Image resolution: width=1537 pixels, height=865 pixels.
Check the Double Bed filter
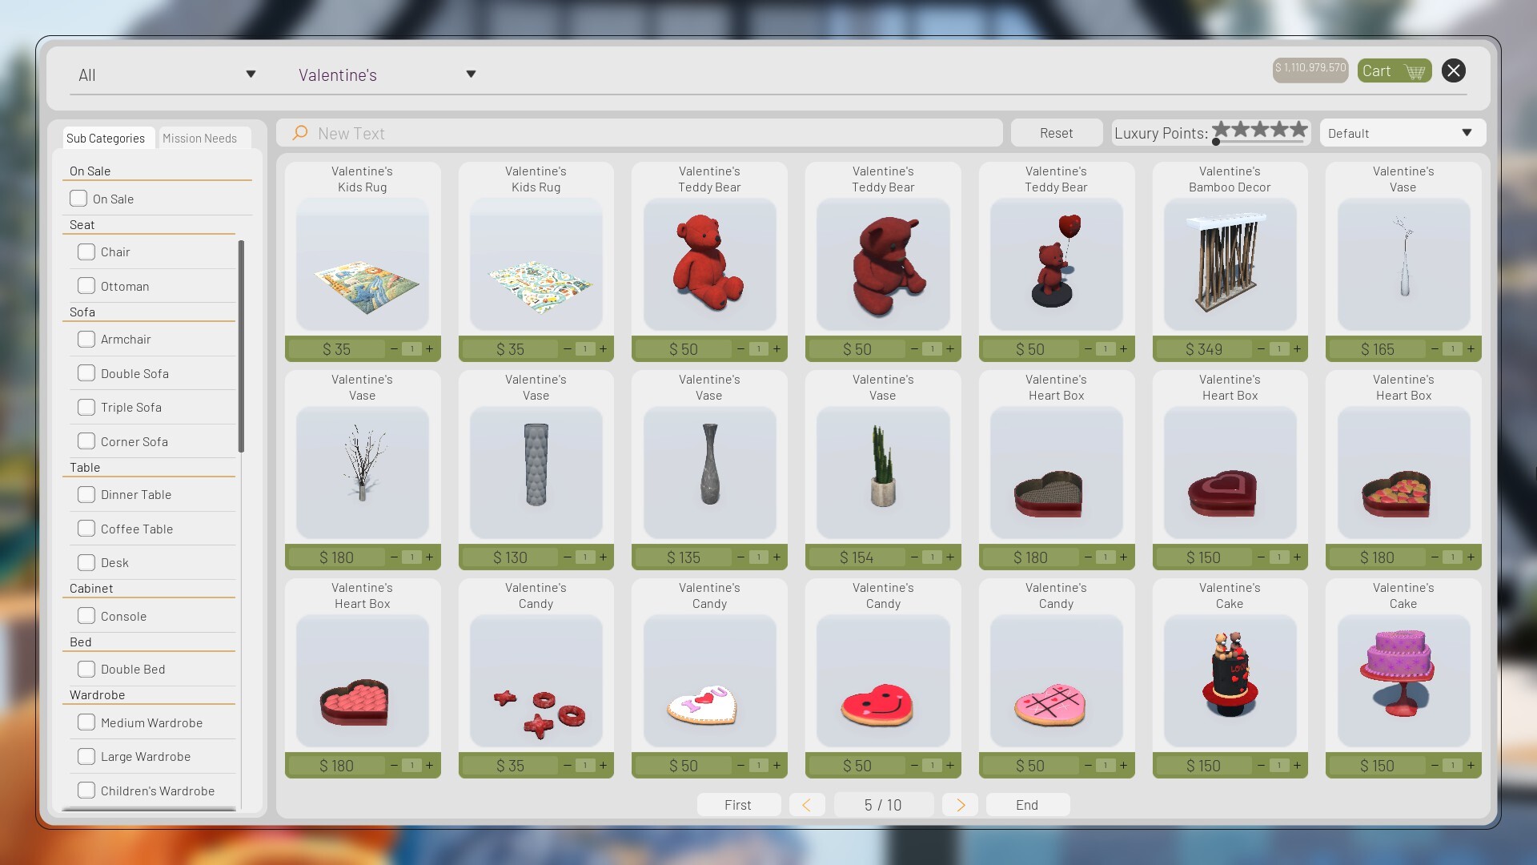tap(86, 669)
